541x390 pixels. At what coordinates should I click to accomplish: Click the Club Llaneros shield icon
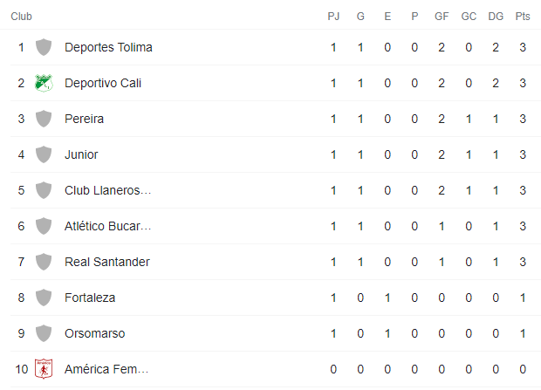point(44,190)
